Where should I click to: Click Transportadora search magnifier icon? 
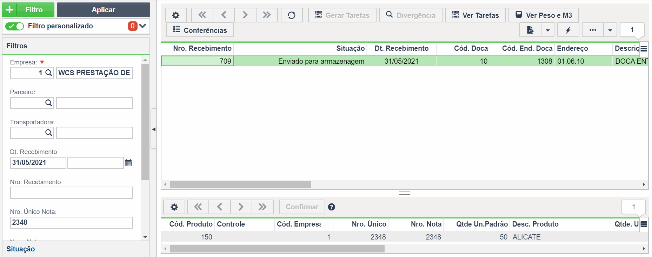(x=49, y=133)
